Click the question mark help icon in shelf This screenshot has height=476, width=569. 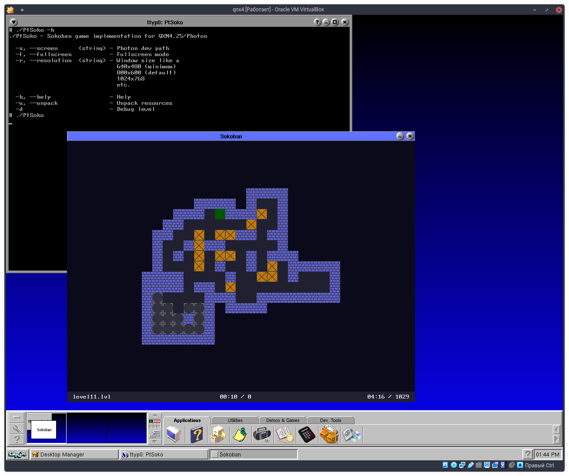(17, 439)
